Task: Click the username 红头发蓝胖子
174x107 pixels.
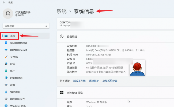Action: coord(23,12)
